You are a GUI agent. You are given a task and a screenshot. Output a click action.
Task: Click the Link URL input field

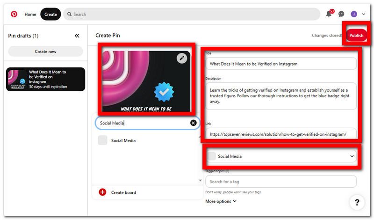tap(280, 134)
